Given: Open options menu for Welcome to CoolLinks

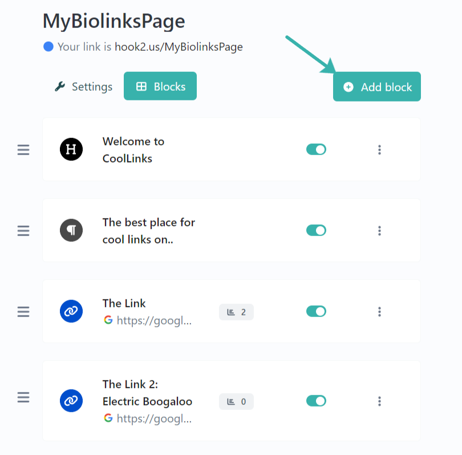Looking at the screenshot, I should 379,150.
